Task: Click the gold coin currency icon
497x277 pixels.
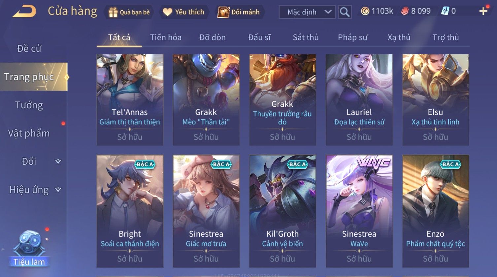Action: pyautogui.click(x=365, y=12)
